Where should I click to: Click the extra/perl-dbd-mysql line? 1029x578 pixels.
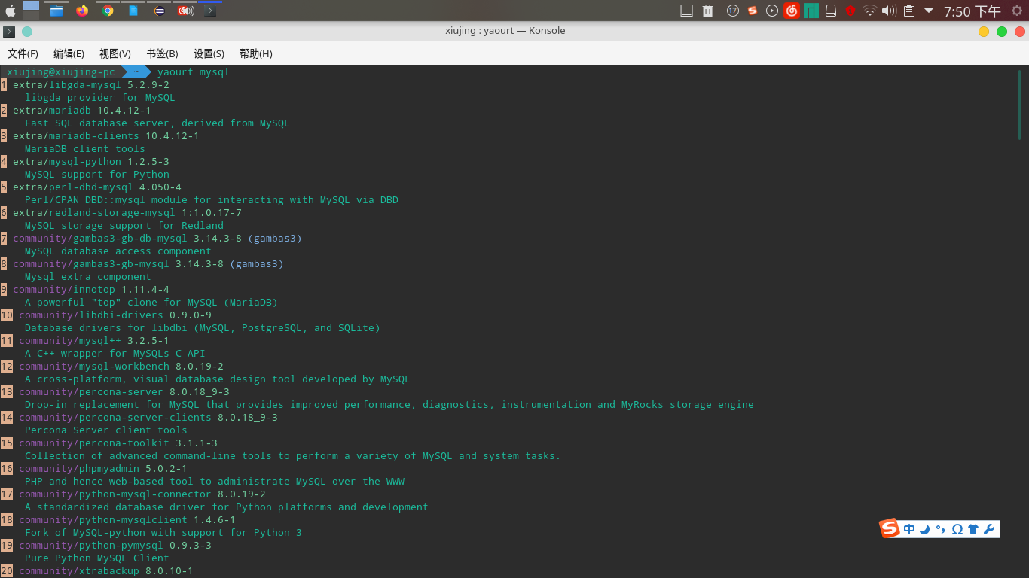coord(97,187)
